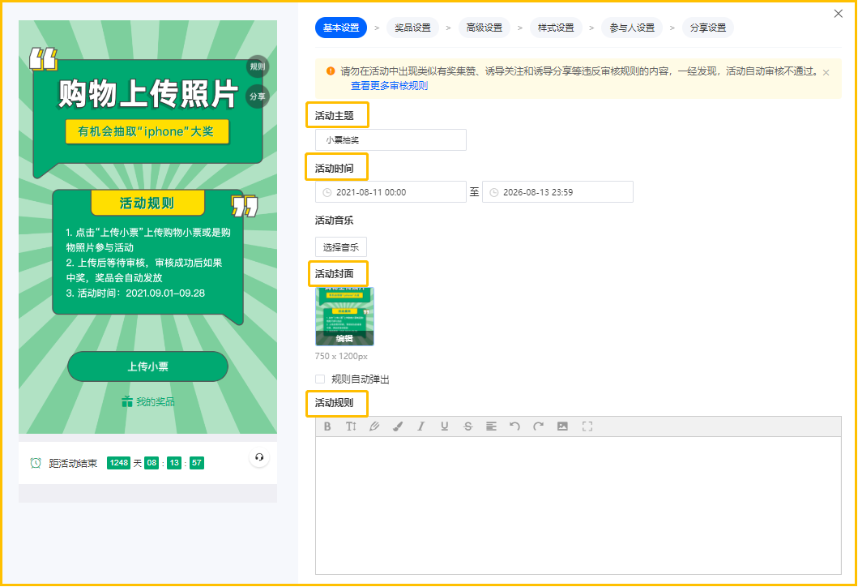858x587 pixels.
Task: Undo last edit in editor
Action: [x=515, y=426]
